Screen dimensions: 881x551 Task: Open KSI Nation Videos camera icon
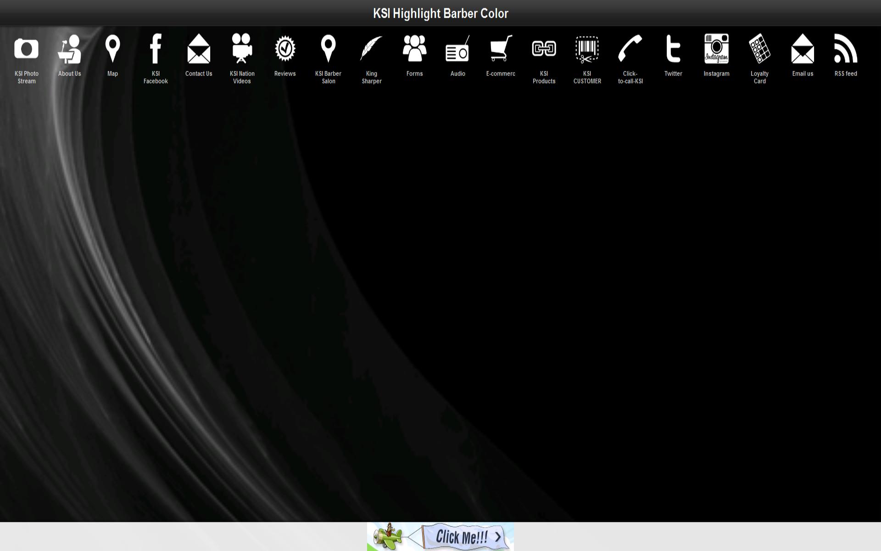pos(242,49)
